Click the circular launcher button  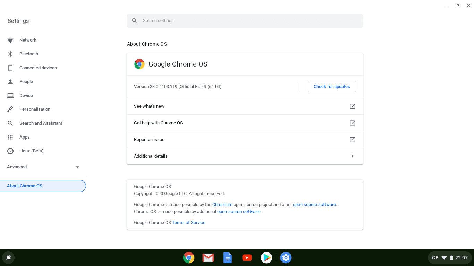(x=8, y=258)
